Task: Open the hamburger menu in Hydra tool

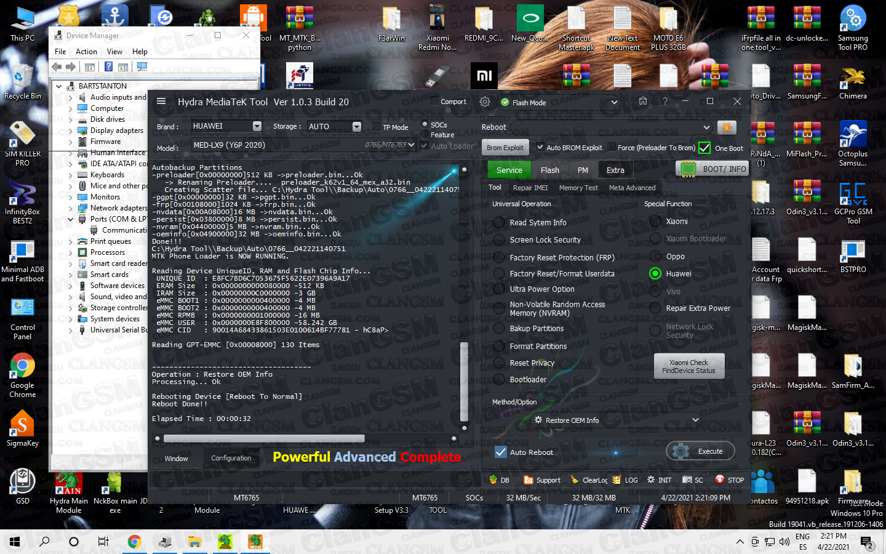Action: 161,102
